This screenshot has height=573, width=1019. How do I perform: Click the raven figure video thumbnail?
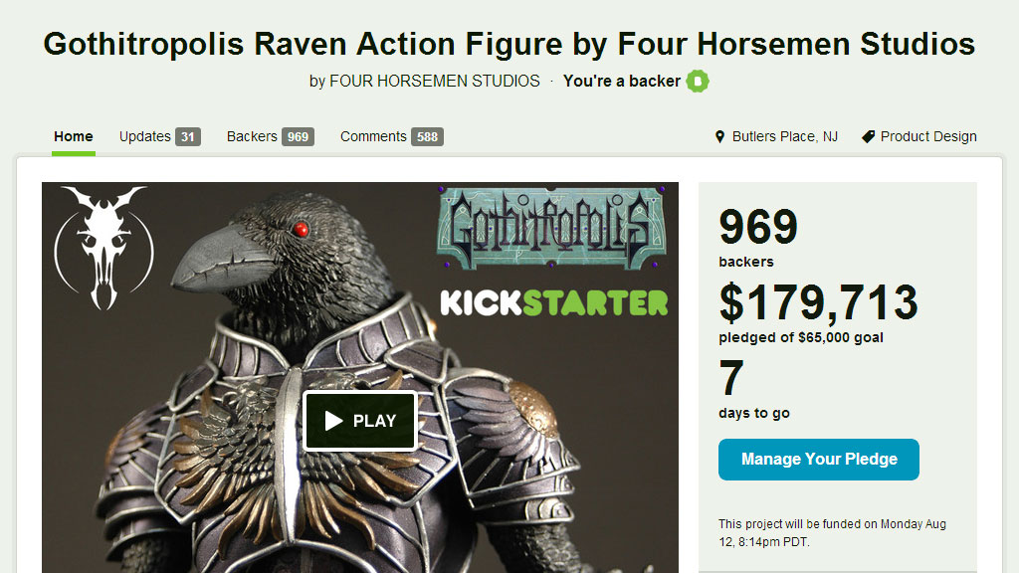point(360,377)
